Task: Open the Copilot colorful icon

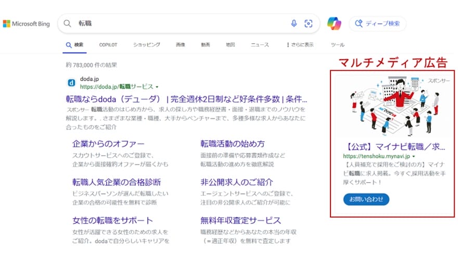Action: 334,23
